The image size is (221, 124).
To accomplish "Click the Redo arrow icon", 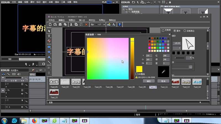I will 100,25.
